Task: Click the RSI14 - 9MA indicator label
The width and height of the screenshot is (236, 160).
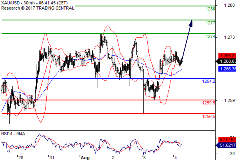Action: click(13, 134)
